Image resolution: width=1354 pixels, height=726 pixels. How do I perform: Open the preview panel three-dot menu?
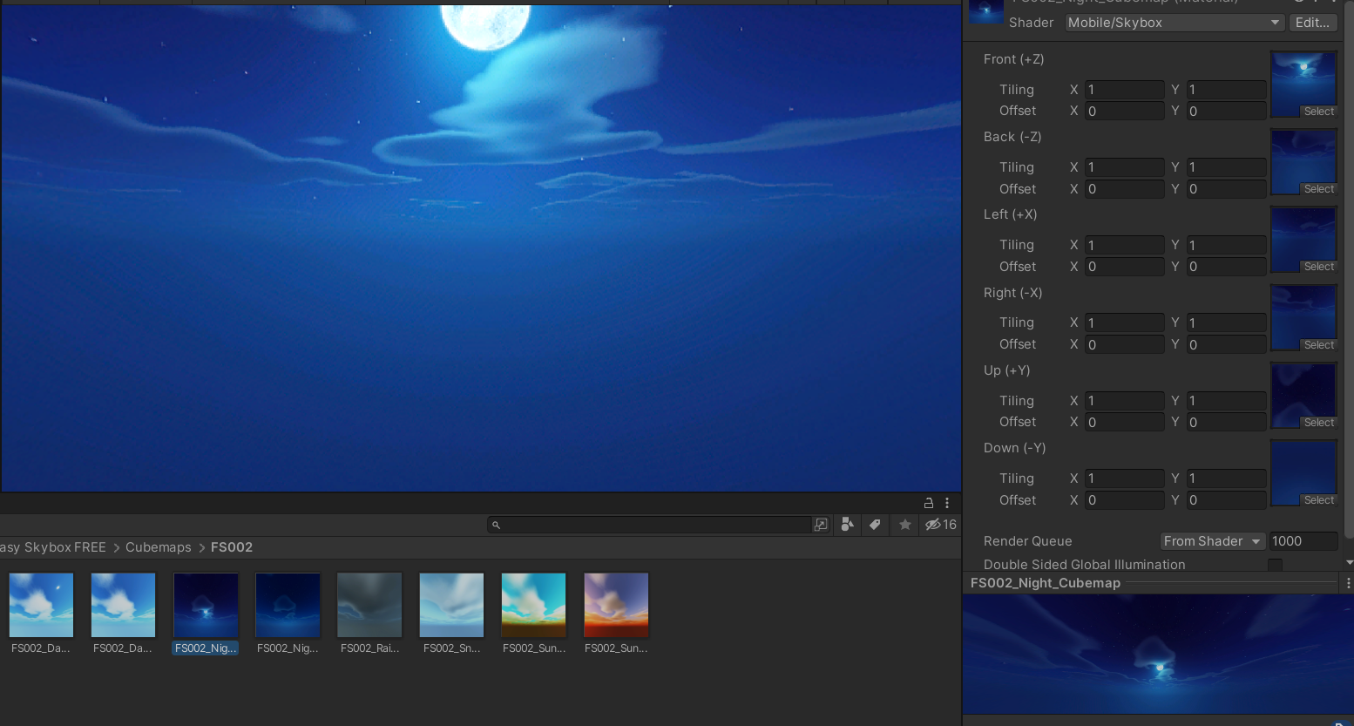click(1348, 583)
